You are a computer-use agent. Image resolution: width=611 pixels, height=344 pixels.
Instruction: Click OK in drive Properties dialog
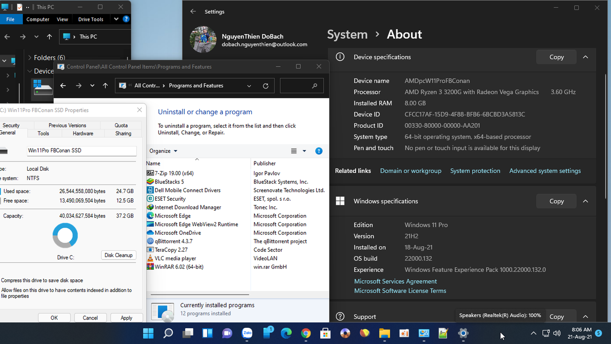54,318
